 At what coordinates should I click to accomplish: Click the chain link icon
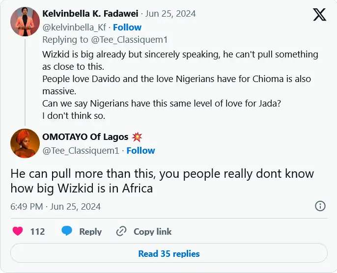[x=121, y=231]
